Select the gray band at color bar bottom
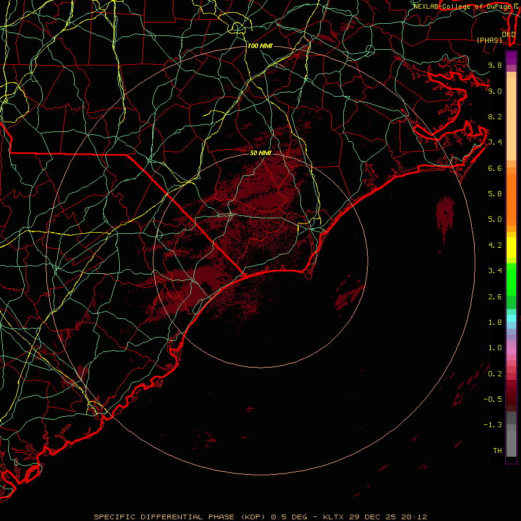This screenshot has width=521, height=521. [x=511, y=443]
